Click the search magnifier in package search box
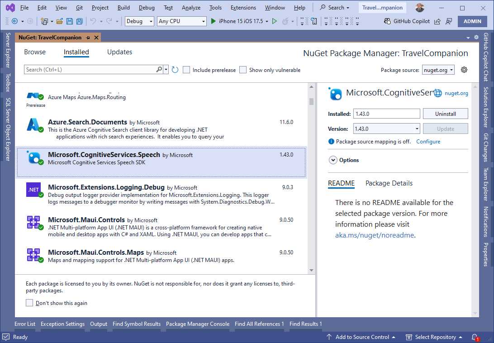The width and height of the screenshot is (494, 343). tap(159, 69)
